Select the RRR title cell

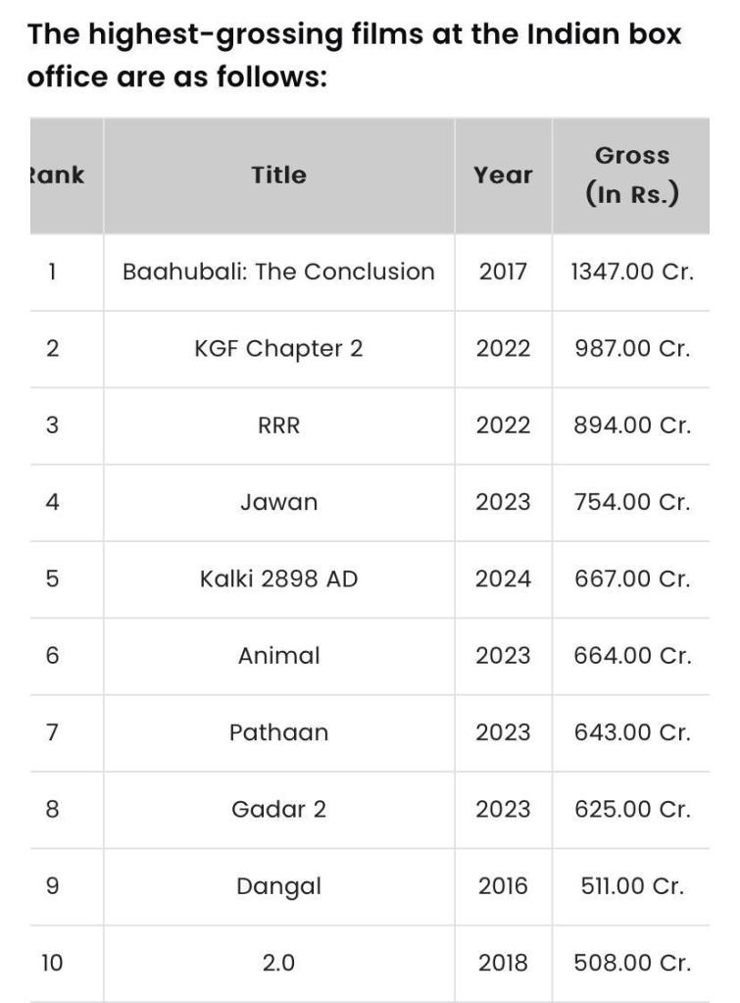click(x=278, y=426)
